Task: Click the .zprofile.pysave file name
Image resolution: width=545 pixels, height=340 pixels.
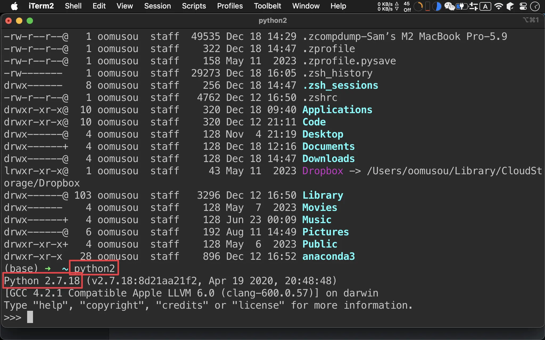Action: pos(349,61)
